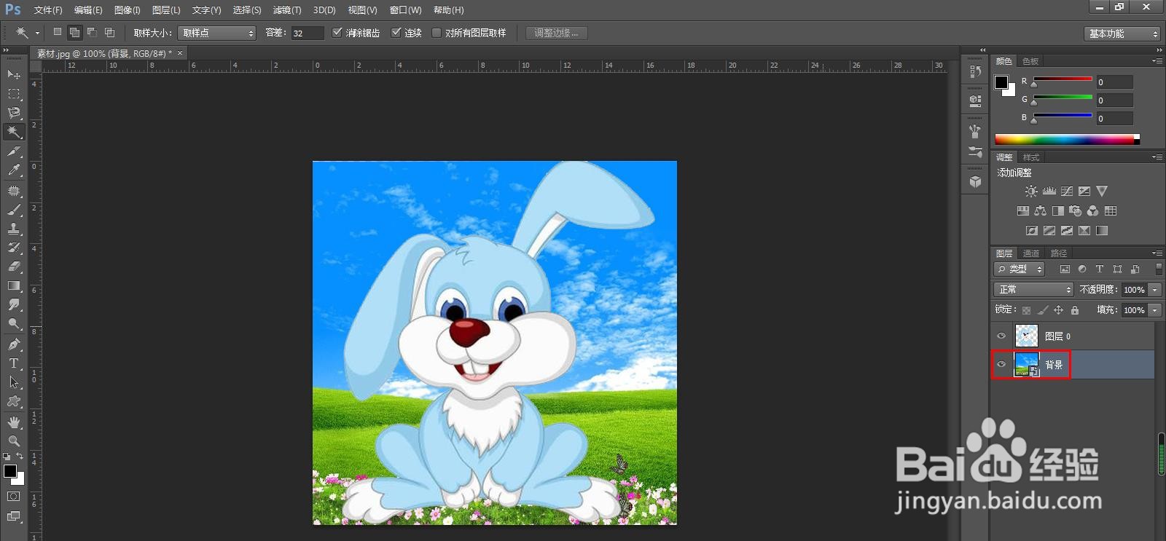Select the Move tool
Image resolution: width=1166 pixels, height=541 pixels.
(x=14, y=74)
